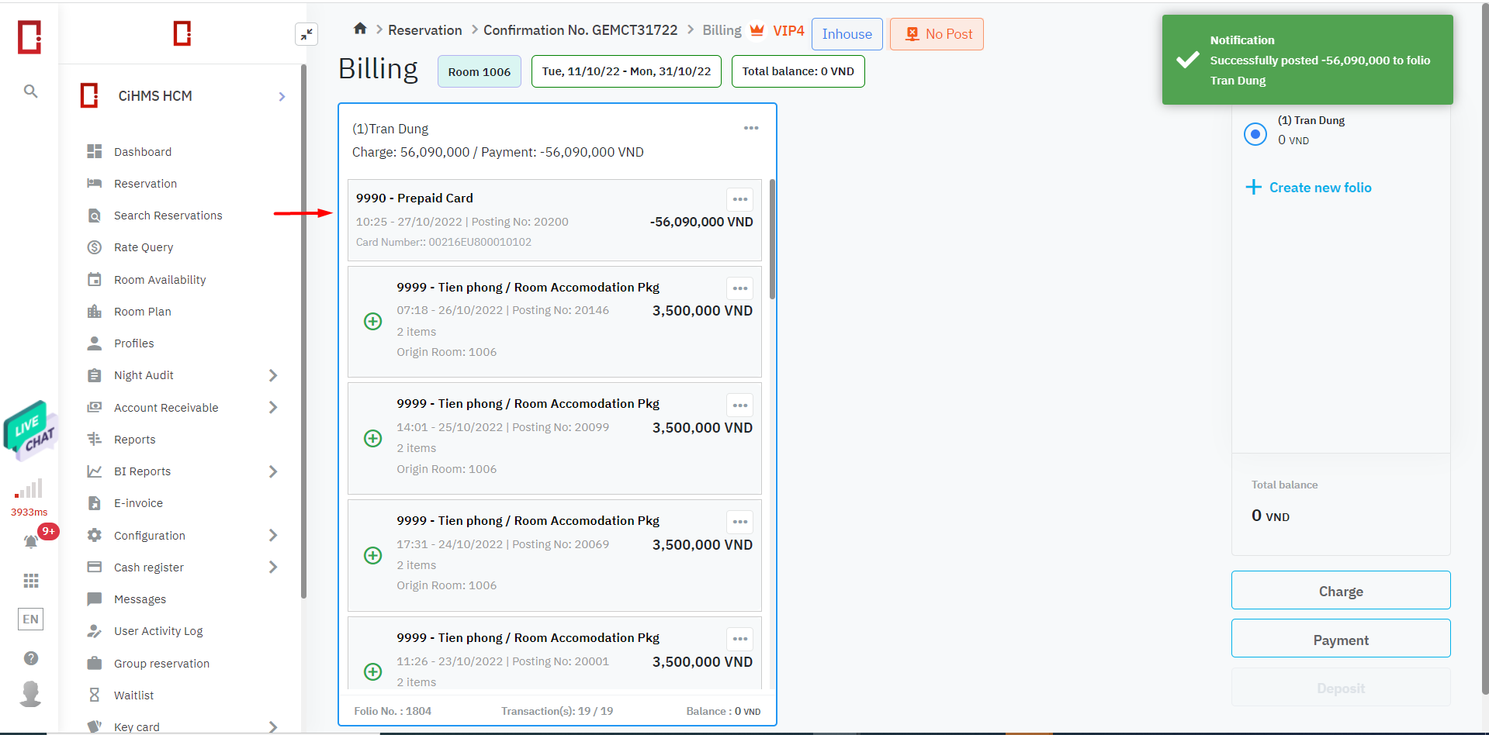This screenshot has width=1489, height=735.
Task: Open the user avatar profile icon
Action: click(31, 693)
